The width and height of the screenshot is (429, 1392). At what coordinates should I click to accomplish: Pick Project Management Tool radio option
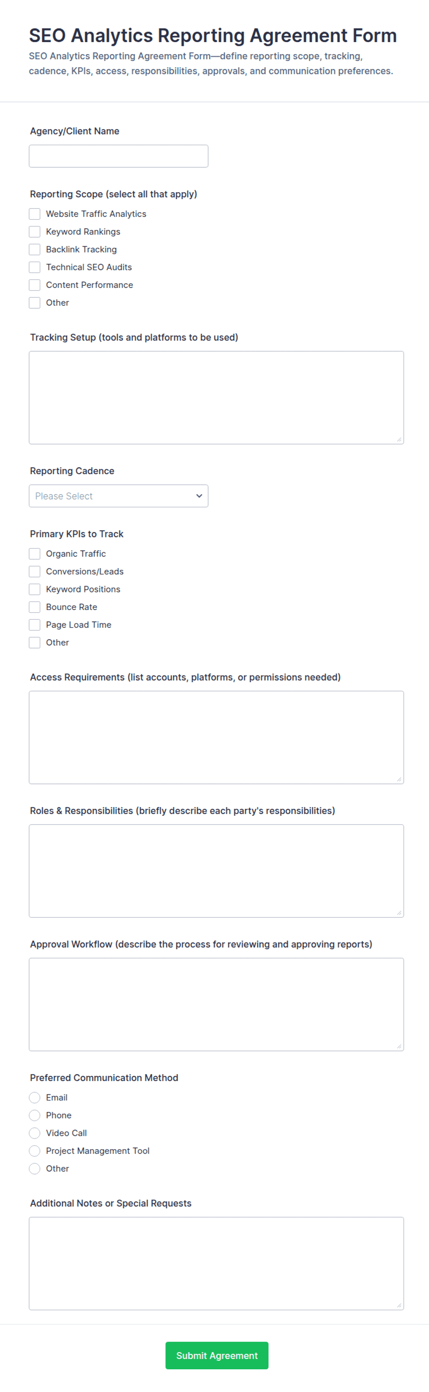click(x=35, y=1151)
